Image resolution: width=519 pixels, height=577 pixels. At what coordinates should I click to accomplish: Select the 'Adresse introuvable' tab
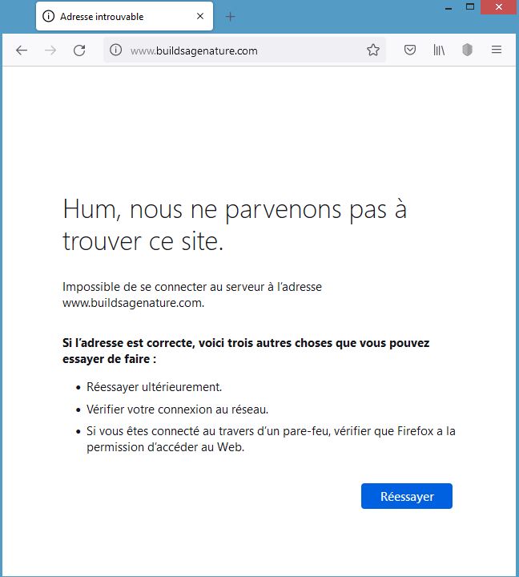pyautogui.click(x=112, y=16)
